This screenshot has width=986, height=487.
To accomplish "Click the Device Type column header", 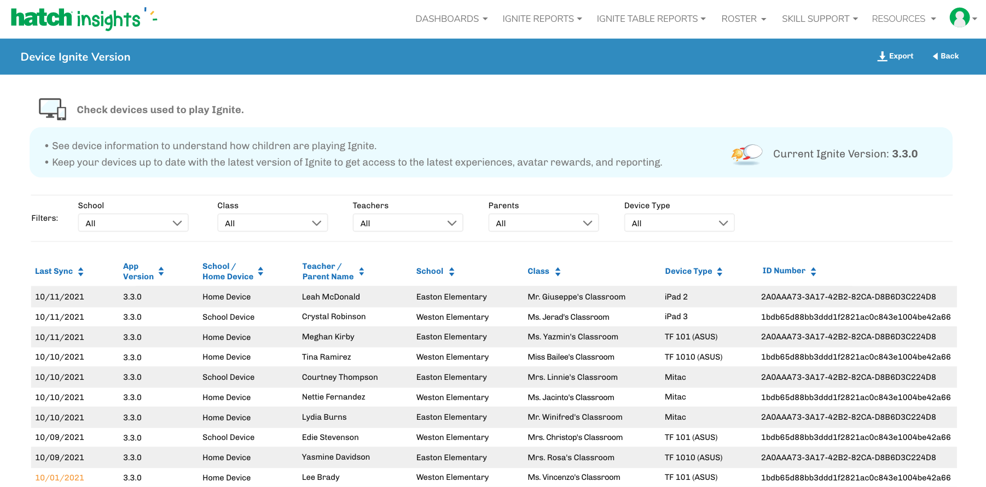I will tap(688, 271).
